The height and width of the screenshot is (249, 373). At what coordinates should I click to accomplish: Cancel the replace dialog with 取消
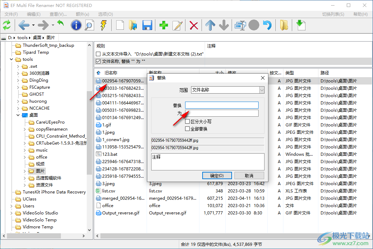click(249, 176)
